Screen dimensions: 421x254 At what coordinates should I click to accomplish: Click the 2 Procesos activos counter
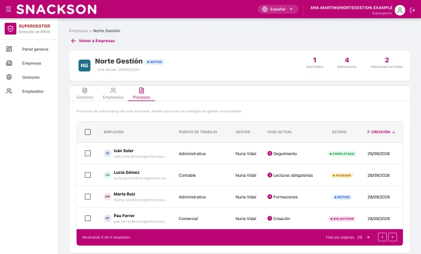coord(387,63)
